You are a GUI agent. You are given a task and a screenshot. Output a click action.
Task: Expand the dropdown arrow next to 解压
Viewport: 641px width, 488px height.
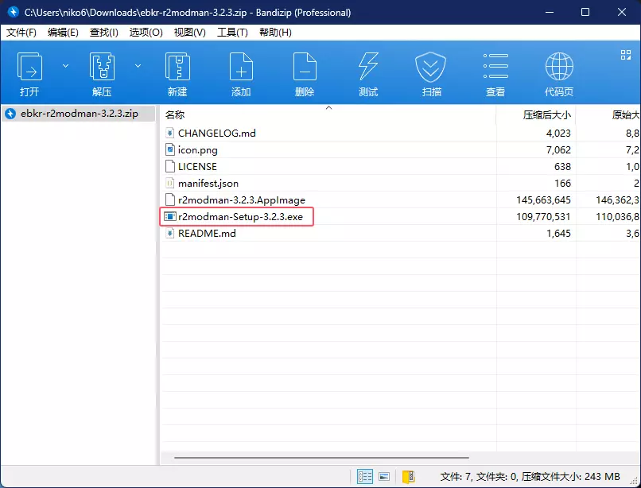(138, 66)
